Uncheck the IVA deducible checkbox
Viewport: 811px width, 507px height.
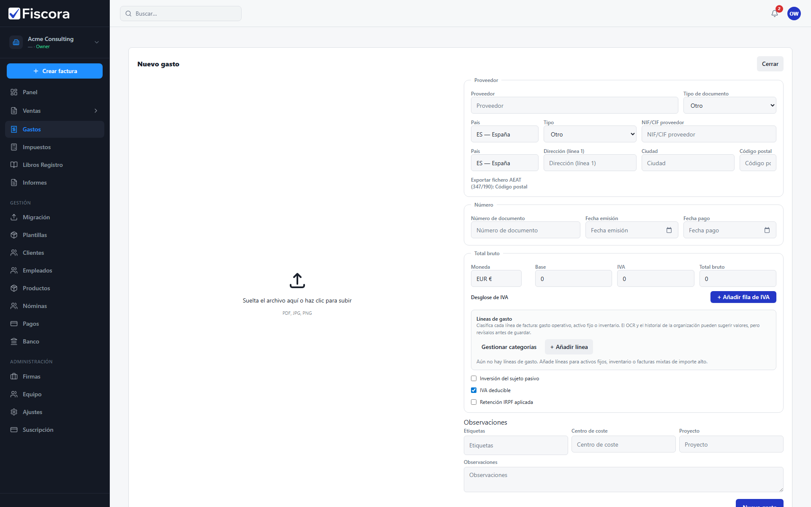474,390
